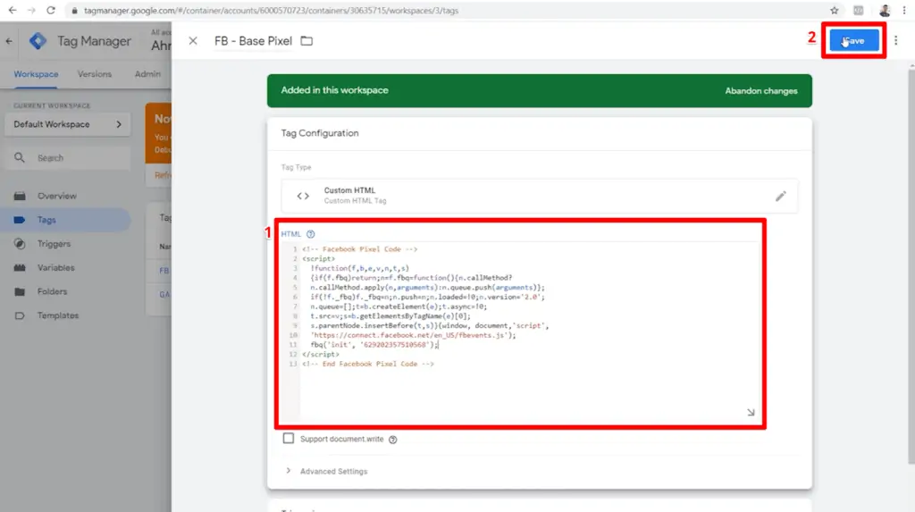Click the address bar URL
The height and width of the screenshot is (512, 915).
point(272,11)
